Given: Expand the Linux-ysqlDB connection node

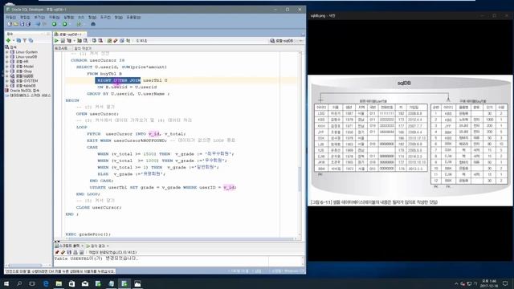Looking at the screenshot, I should click(7, 57).
